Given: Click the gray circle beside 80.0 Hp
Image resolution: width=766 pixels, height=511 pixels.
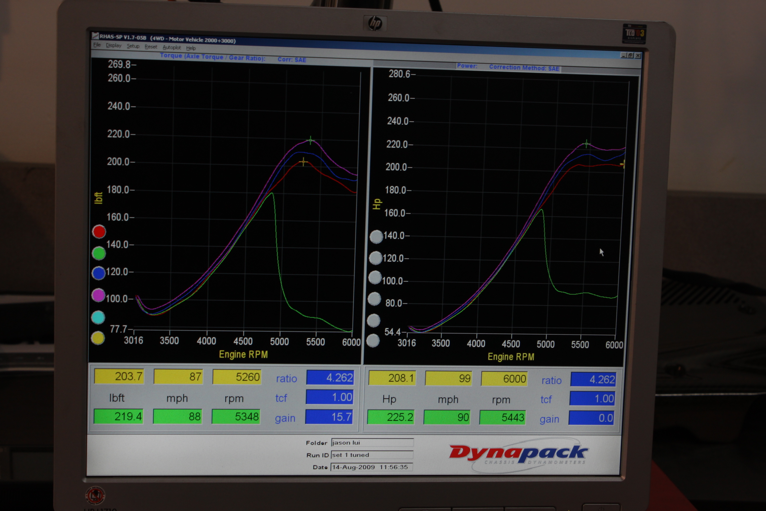Looking at the screenshot, I should click(x=374, y=299).
